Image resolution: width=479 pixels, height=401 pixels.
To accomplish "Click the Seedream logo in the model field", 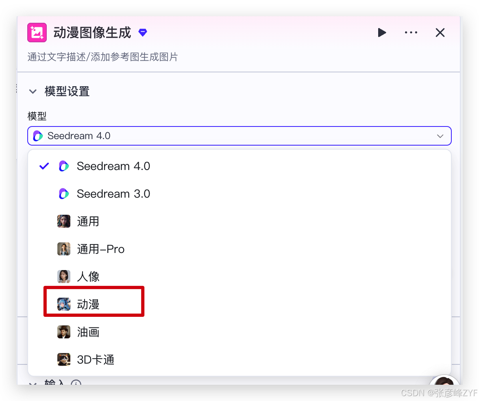I will click(38, 136).
